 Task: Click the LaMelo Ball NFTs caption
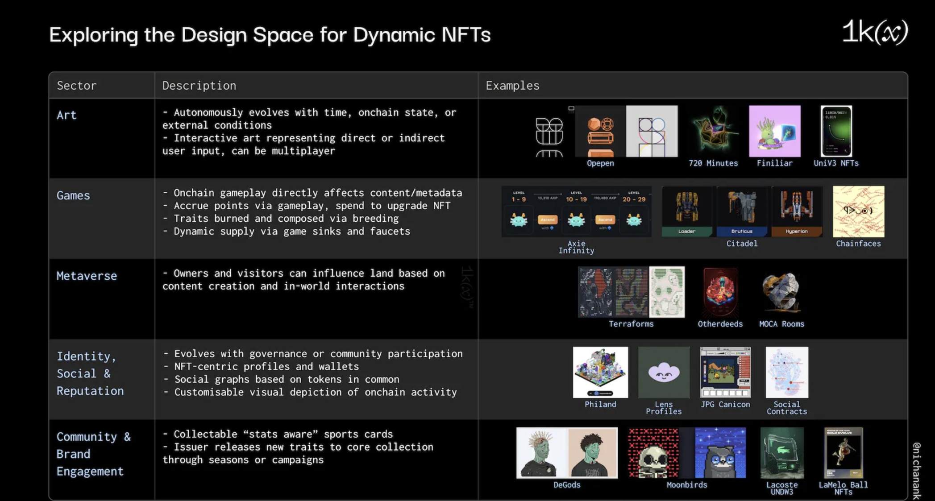point(844,488)
